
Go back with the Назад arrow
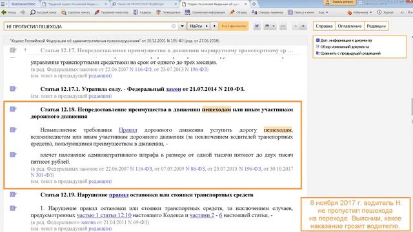coord(8,12)
